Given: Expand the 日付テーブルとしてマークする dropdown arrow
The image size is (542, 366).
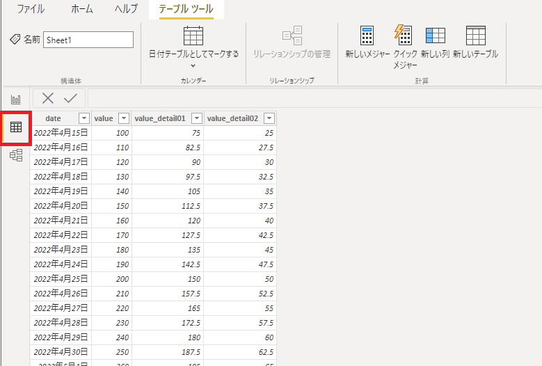Looking at the screenshot, I should pos(193,65).
